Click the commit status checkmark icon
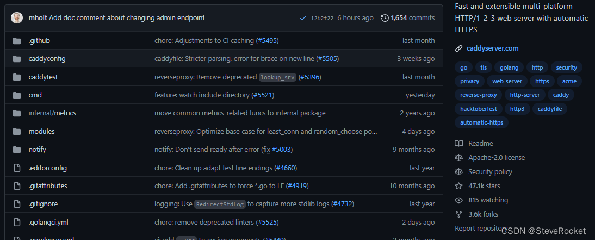 [302, 18]
